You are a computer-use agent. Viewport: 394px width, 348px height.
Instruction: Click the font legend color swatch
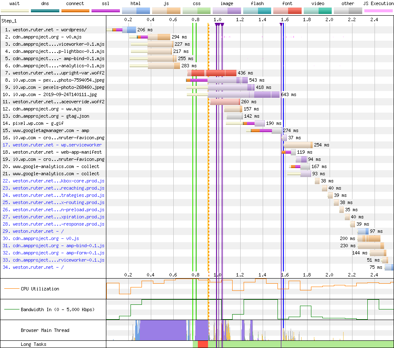[x=287, y=10]
